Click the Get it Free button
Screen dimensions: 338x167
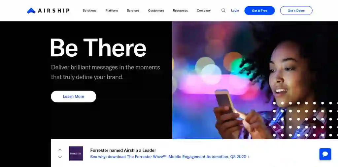tap(259, 11)
